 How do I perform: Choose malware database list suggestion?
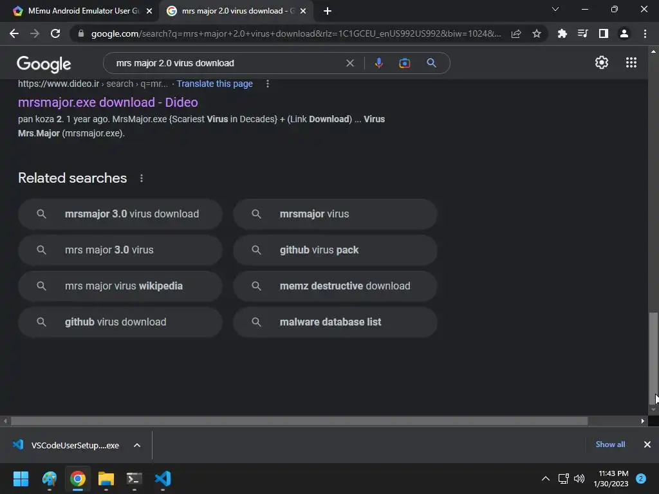pyautogui.click(x=335, y=322)
